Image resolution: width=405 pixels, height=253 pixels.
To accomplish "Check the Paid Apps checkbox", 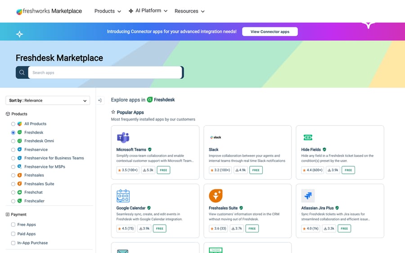I will point(13,234).
